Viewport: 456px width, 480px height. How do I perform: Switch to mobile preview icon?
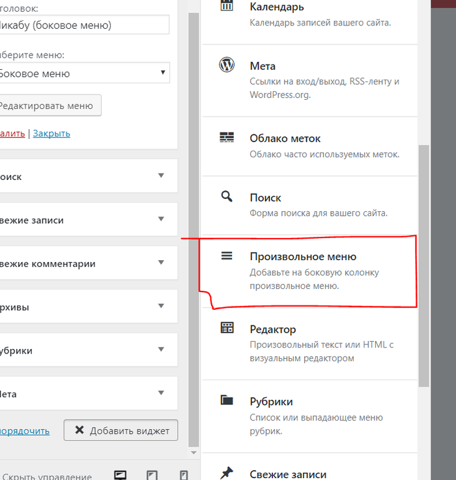click(x=184, y=475)
